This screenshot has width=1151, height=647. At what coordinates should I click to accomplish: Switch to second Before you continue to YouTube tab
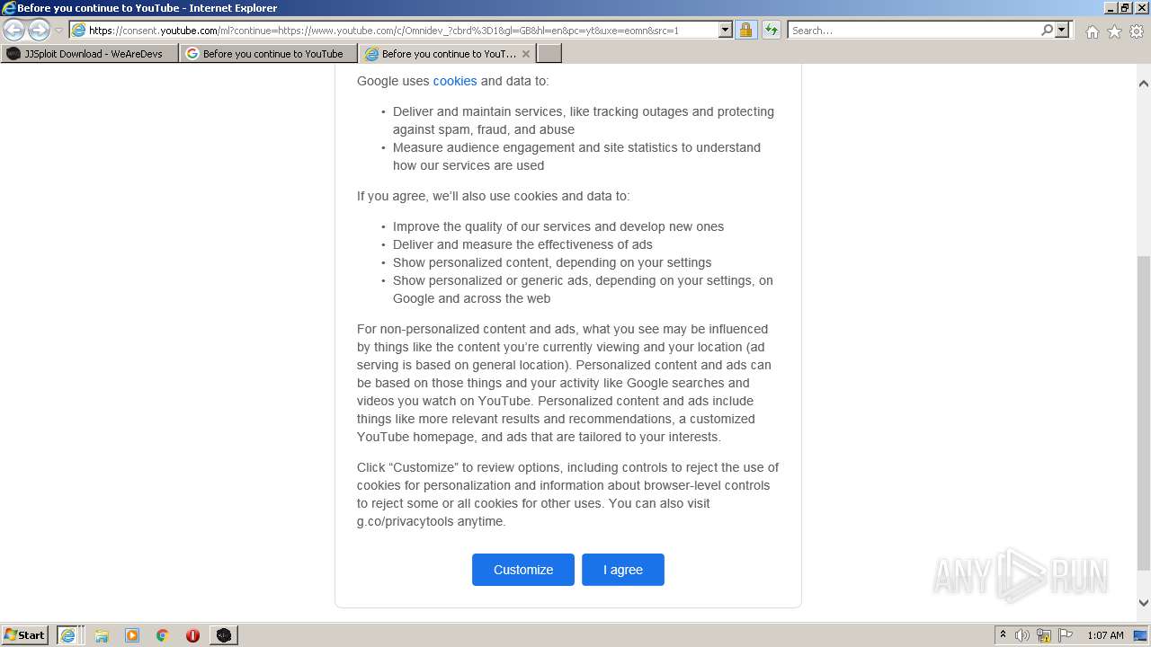pyautogui.click(x=268, y=54)
